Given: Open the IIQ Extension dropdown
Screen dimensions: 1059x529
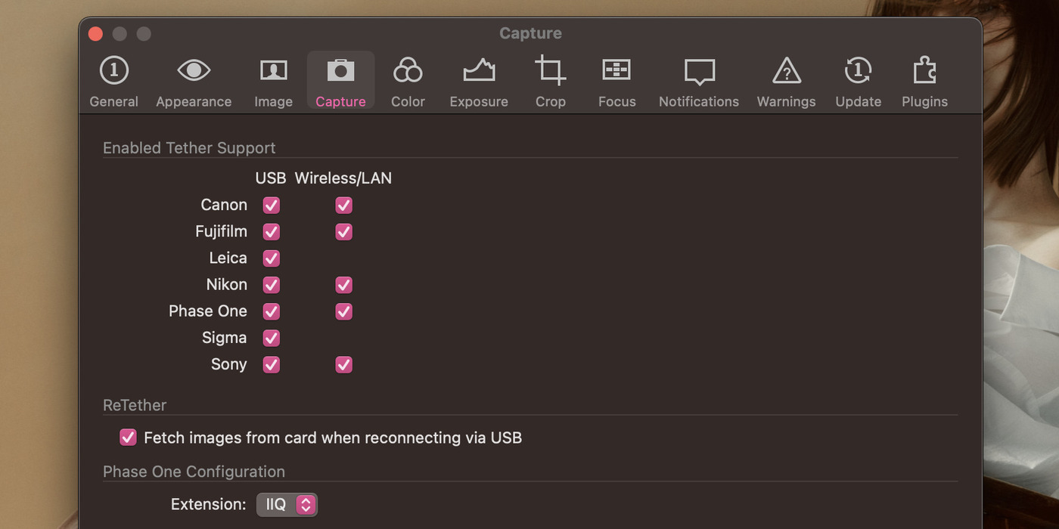Looking at the screenshot, I should [287, 504].
